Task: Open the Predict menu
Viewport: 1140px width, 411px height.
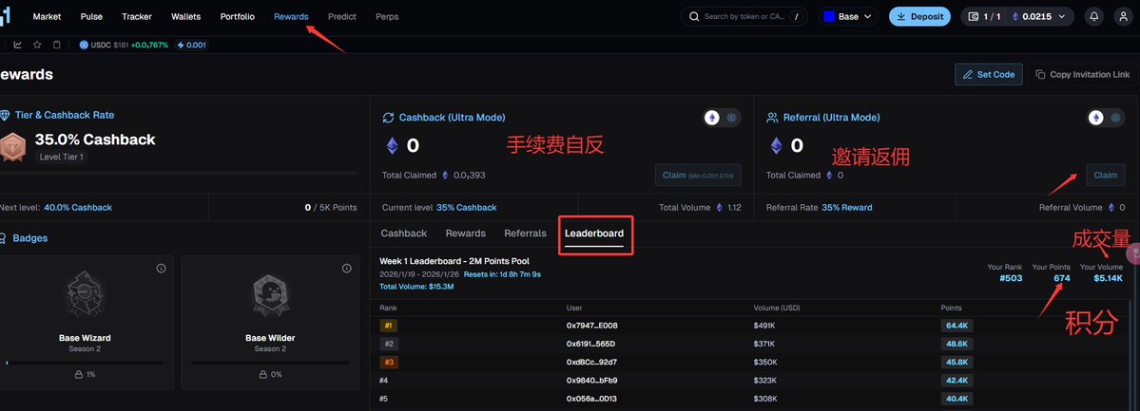Action: (342, 17)
